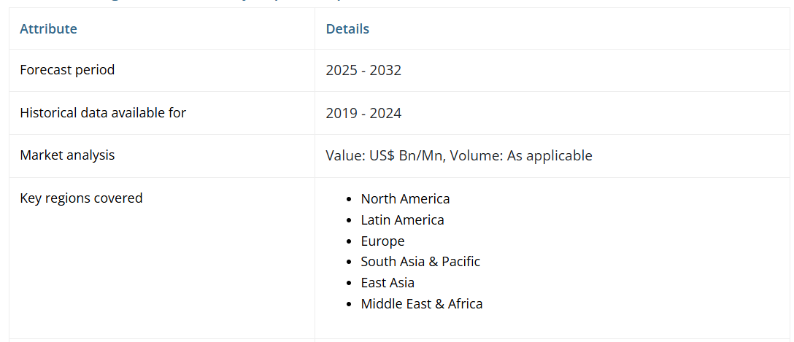Click North America in the regions list
794x342 pixels.
click(x=405, y=199)
